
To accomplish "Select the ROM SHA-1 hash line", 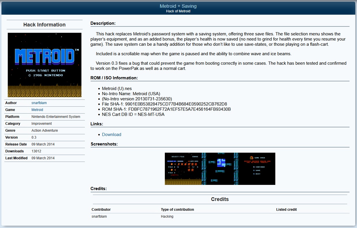I will [x=166, y=109].
